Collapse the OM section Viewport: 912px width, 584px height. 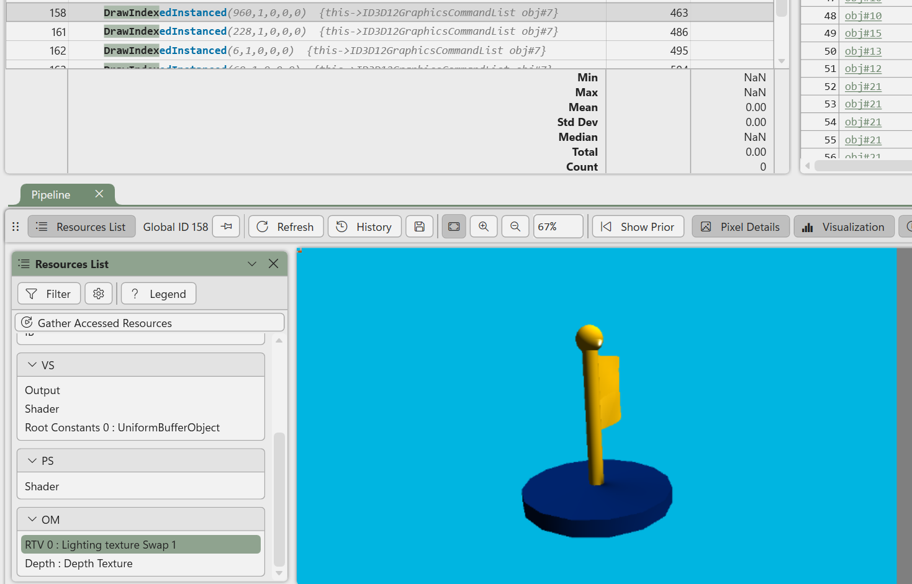32,519
